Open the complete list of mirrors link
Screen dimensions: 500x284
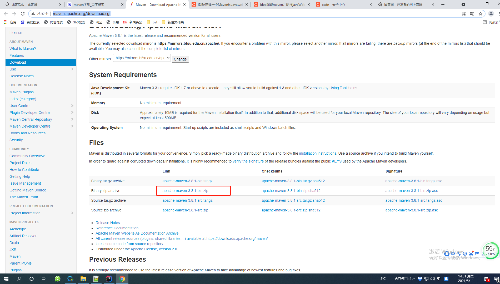click(166, 49)
